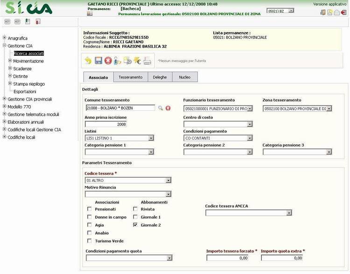This screenshot has width=350, height=274.
Task: Click the SI CIA logo
Action: (28, 8)
